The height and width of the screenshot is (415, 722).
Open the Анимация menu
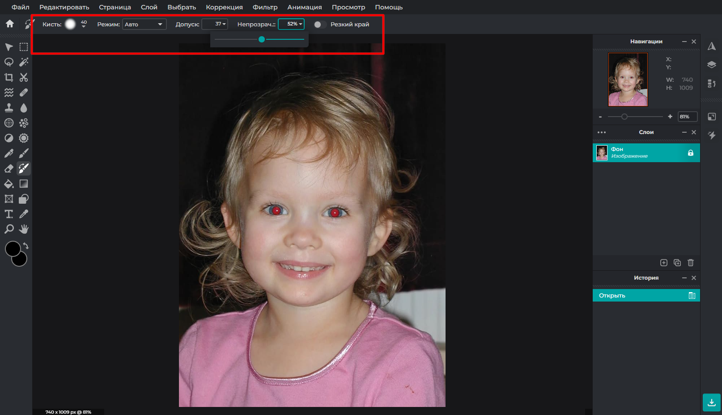305,7
